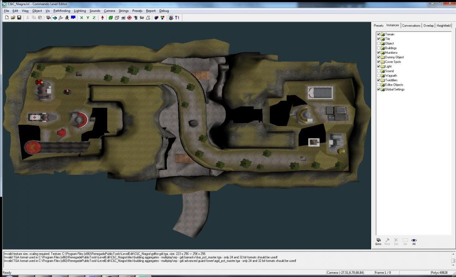The image size is (456, 277).
Task: Click the Y axis restriction icon
Action: [x=88, y=18]
